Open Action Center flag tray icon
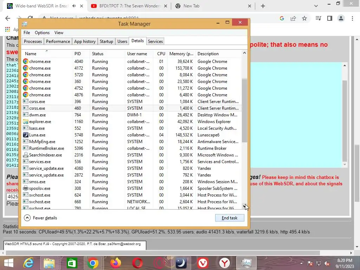Screen dimensions: 360x270 310,263
